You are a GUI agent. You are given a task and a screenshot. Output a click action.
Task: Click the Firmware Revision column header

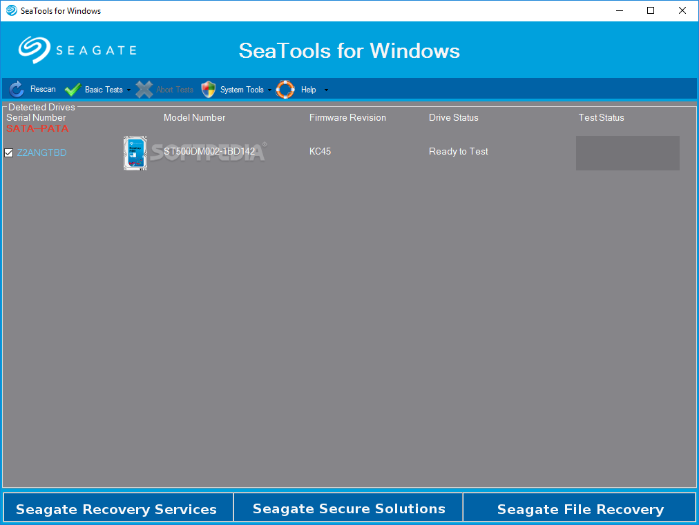[x=347, y=117]
